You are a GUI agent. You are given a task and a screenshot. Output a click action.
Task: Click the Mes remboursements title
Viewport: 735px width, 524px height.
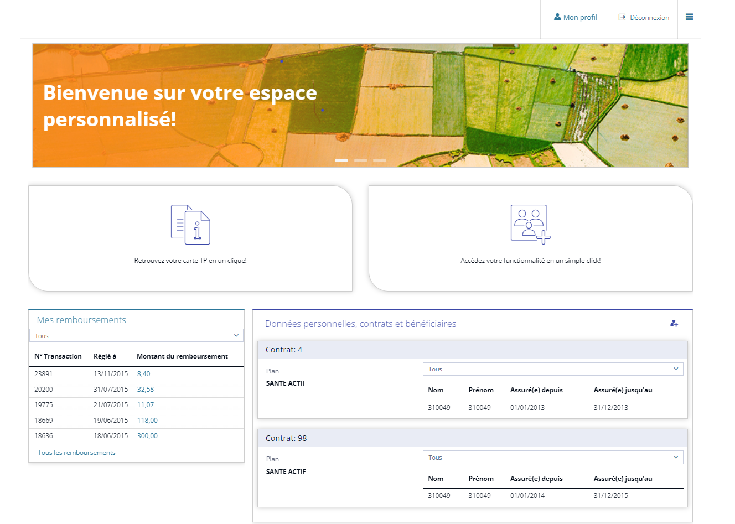point(81,320)
